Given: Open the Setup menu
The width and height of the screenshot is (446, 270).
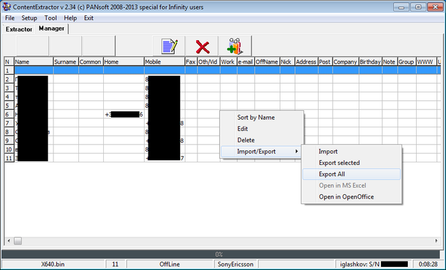Looking at the screenshot, I should coord(29,18).
